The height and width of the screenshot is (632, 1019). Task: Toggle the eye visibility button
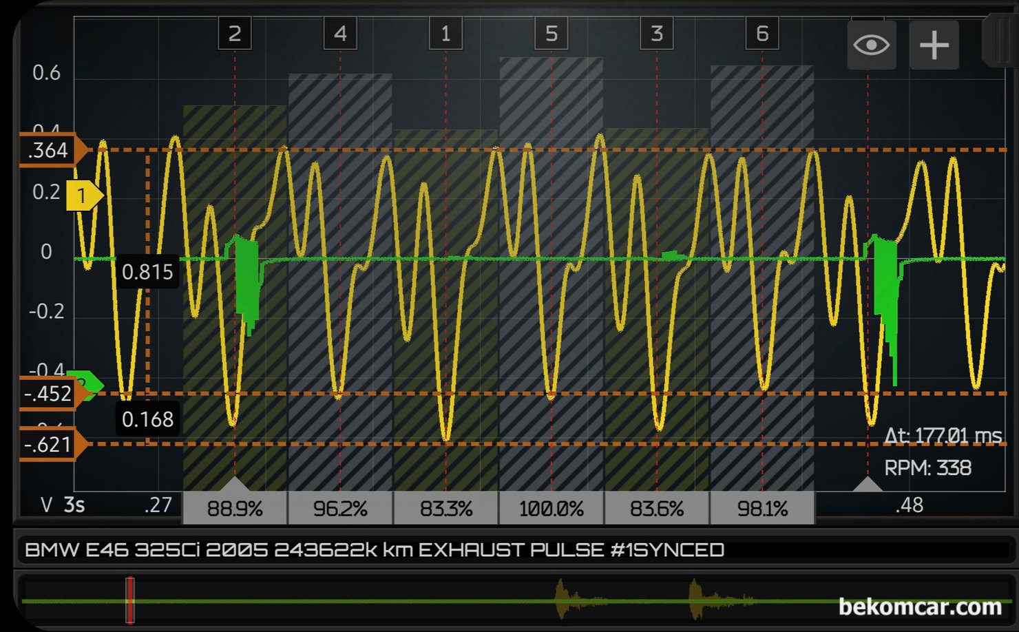pyautogui.click(x=871, y=45)
